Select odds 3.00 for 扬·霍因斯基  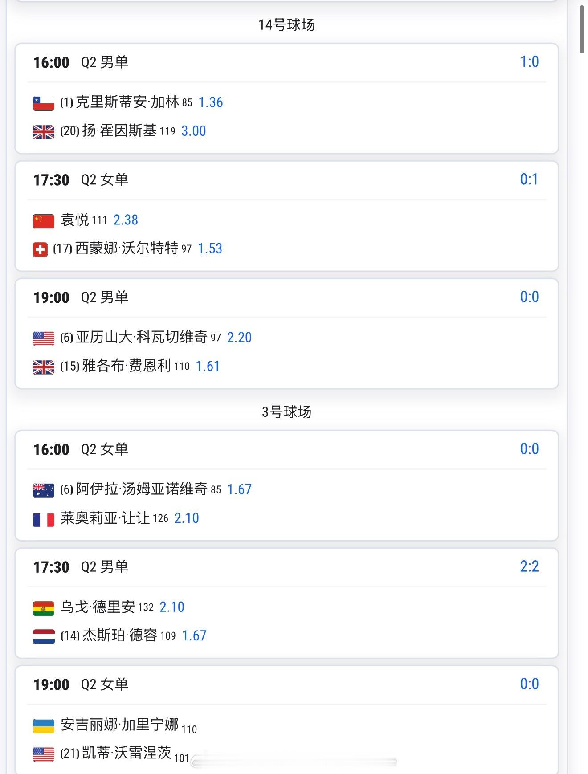(x=194, y=131)
